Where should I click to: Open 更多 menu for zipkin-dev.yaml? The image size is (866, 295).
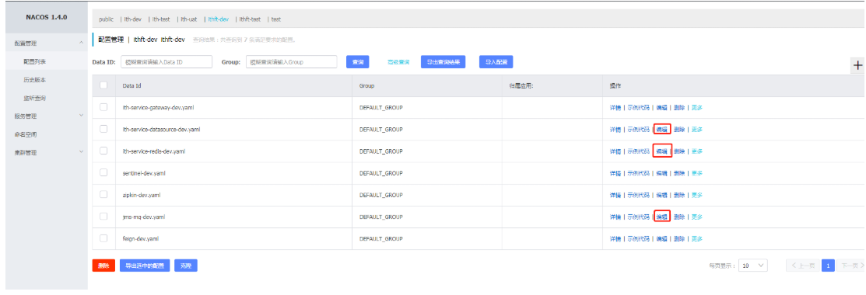coord(696,195)
